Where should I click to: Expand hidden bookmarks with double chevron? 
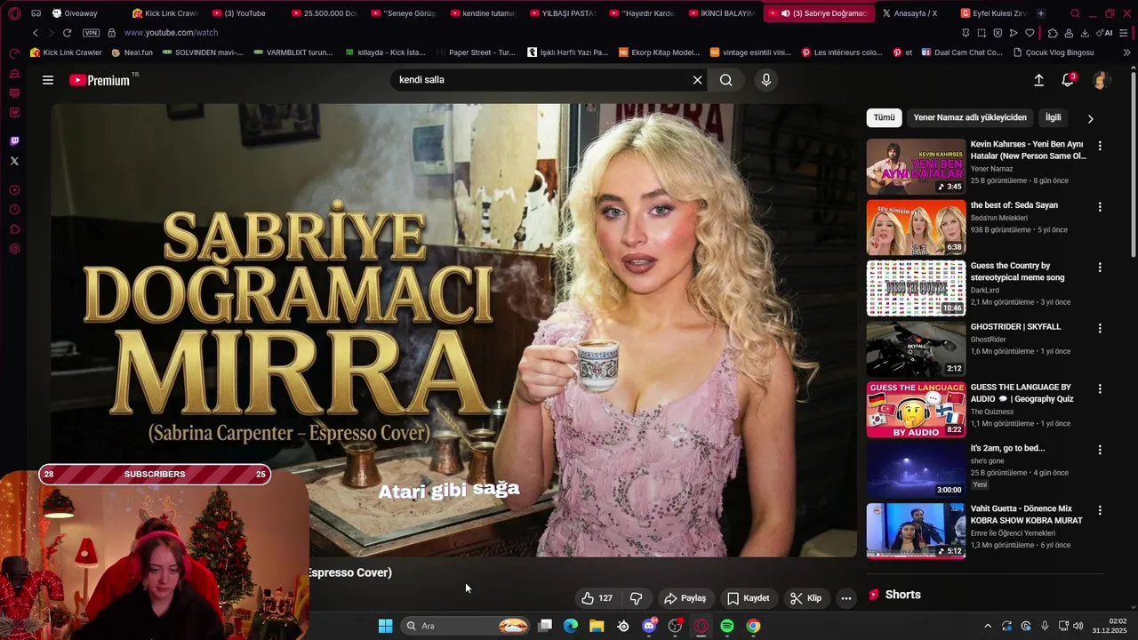[x=1126, y=52]
